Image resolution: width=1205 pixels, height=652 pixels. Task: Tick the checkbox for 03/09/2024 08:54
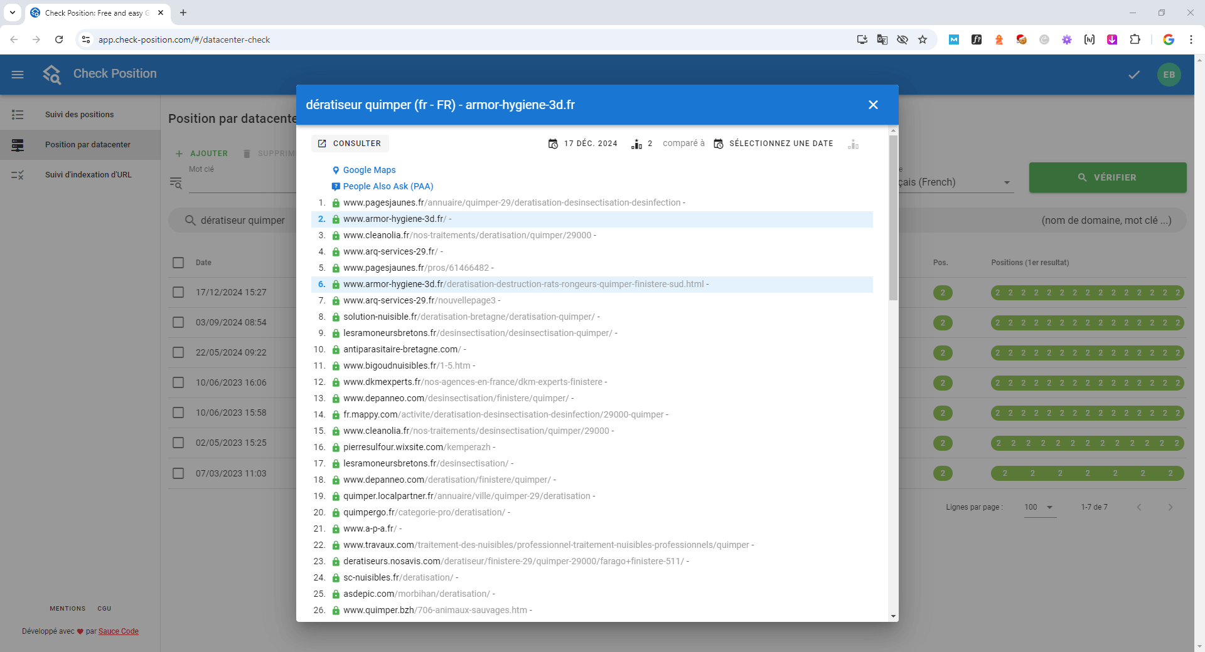pos(178,323)
